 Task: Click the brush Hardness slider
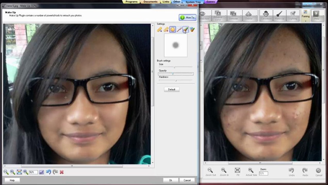(176, 80)
